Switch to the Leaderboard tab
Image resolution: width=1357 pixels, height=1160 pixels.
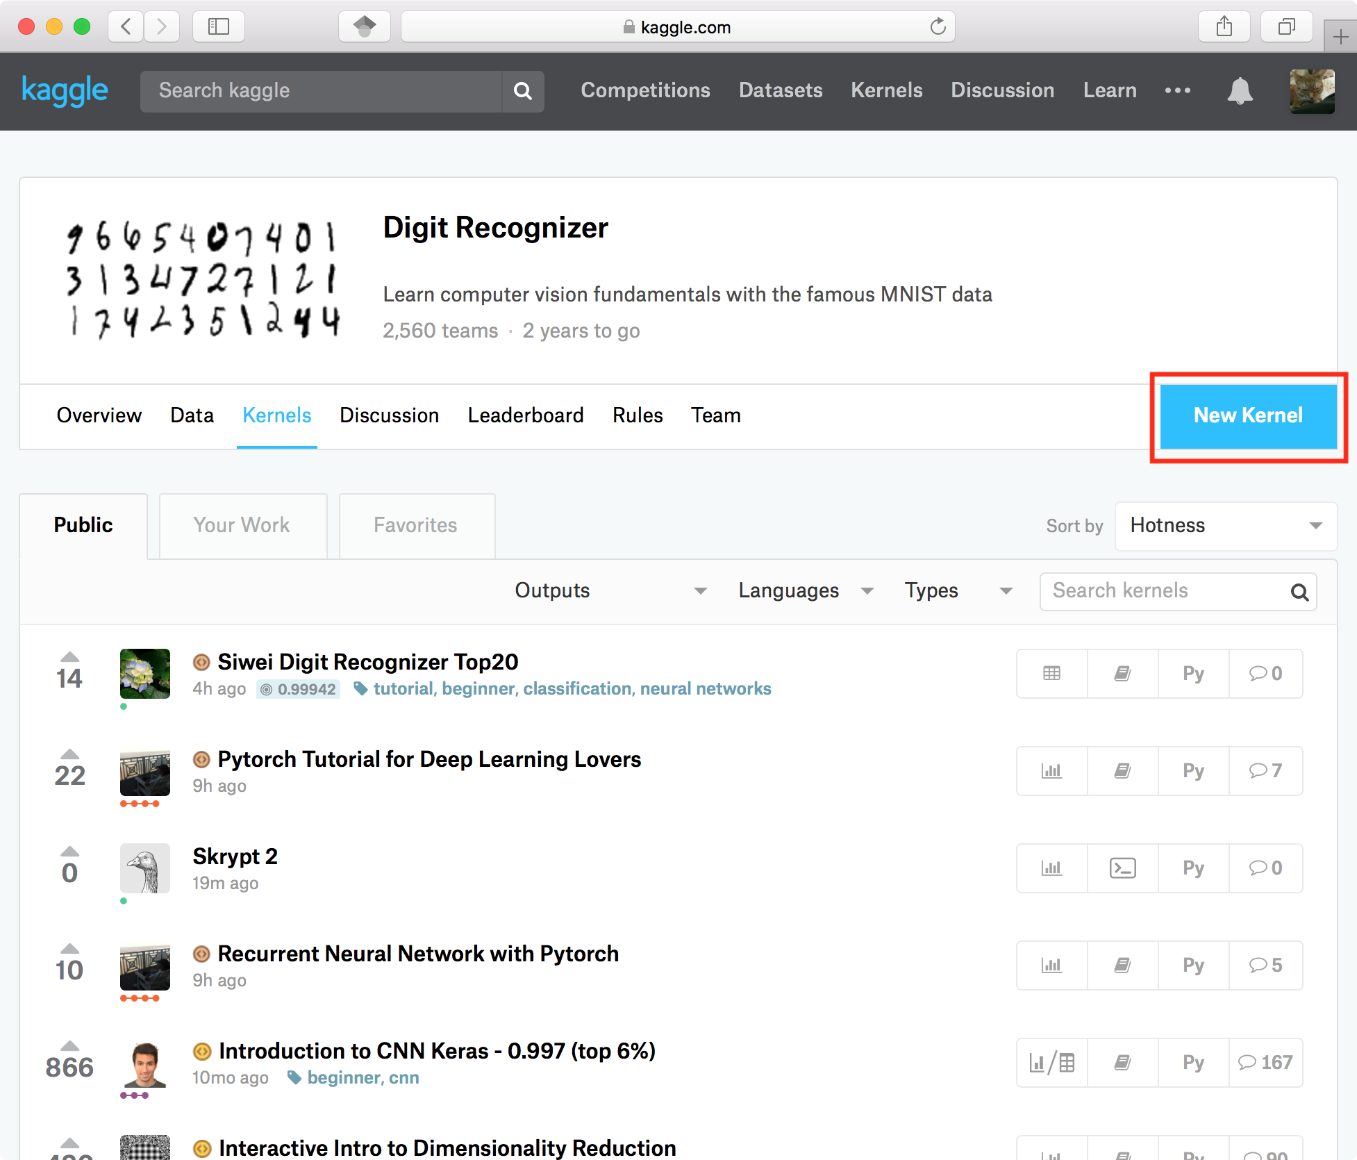tap(525, 415)
